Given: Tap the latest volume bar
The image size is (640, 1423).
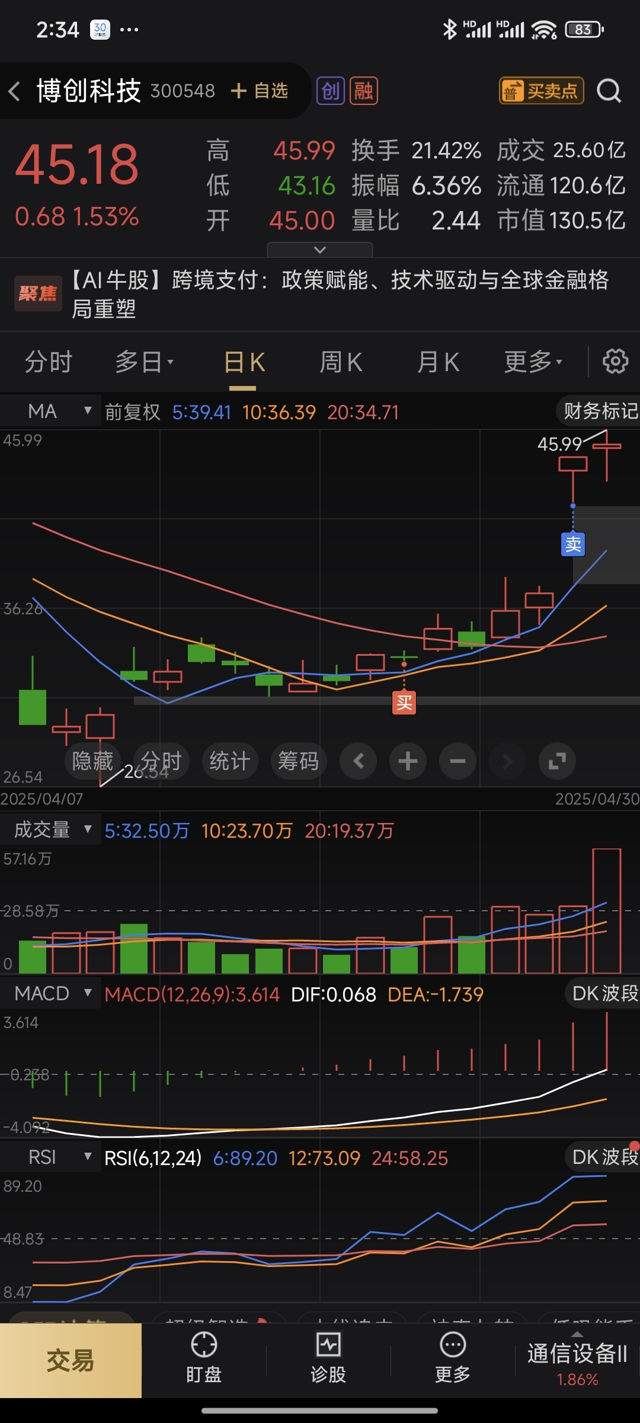Looking at the screenshot, I should (x=607, y=911).
